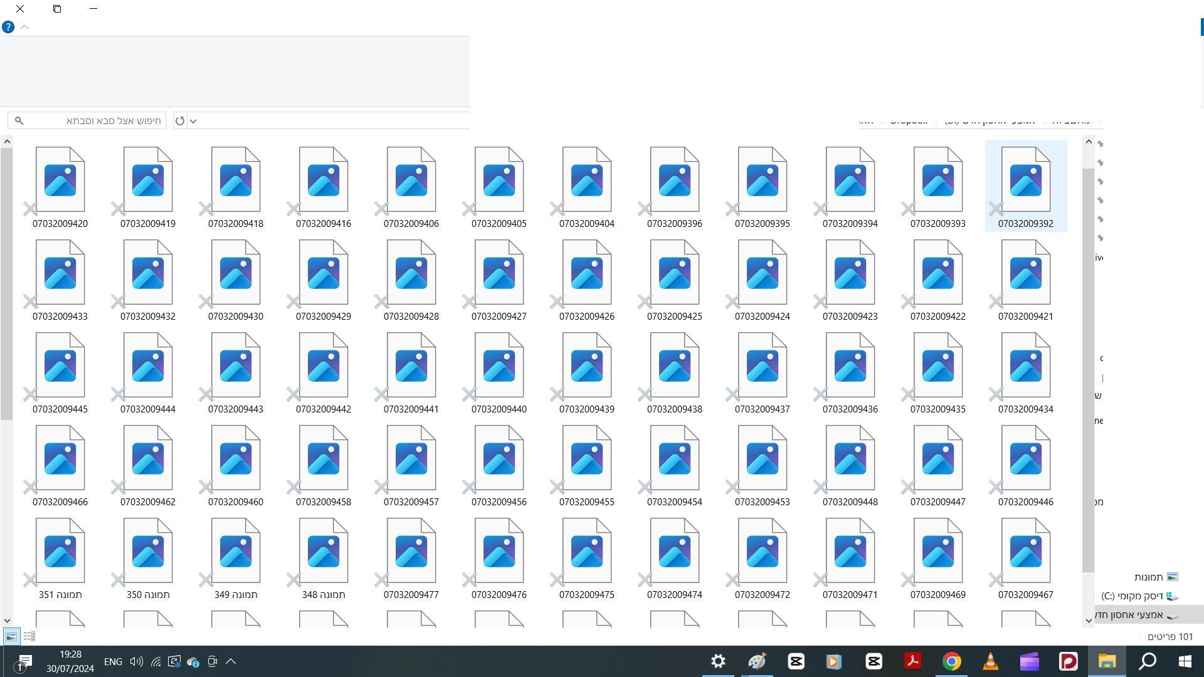Select the image icon for 07032009477
The height and width of the screenshot is (677, 1204).
coord(411,551)
